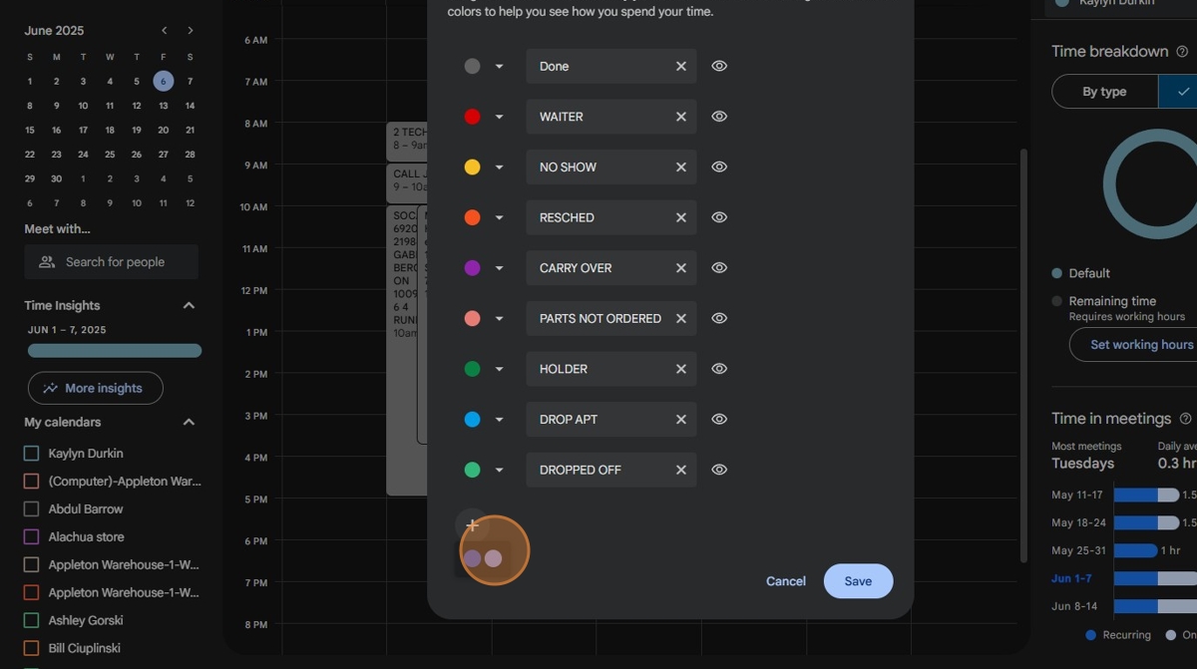The width and height of the screenshot is (1197, 669).
Task: Open color dropdown for PARTS NOT ORDERED
Action: [x=499, y=319]
